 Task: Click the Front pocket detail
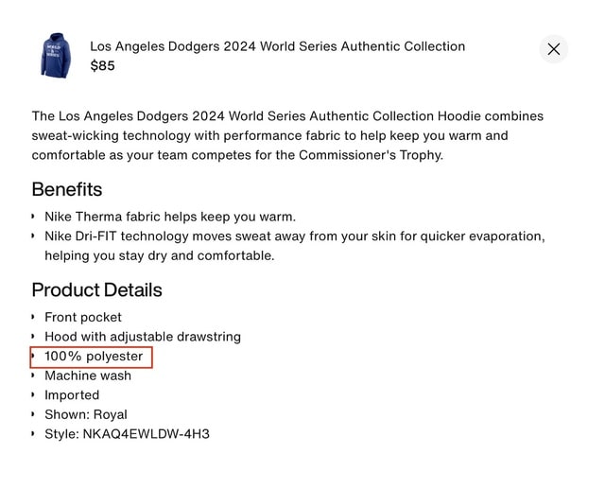(x=83, y=317)
